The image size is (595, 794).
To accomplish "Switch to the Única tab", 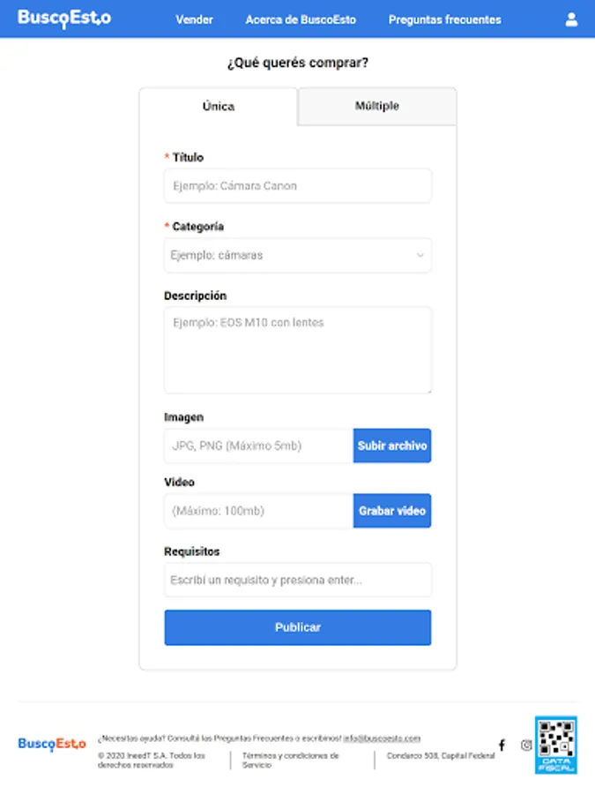I will click(219, 107).
